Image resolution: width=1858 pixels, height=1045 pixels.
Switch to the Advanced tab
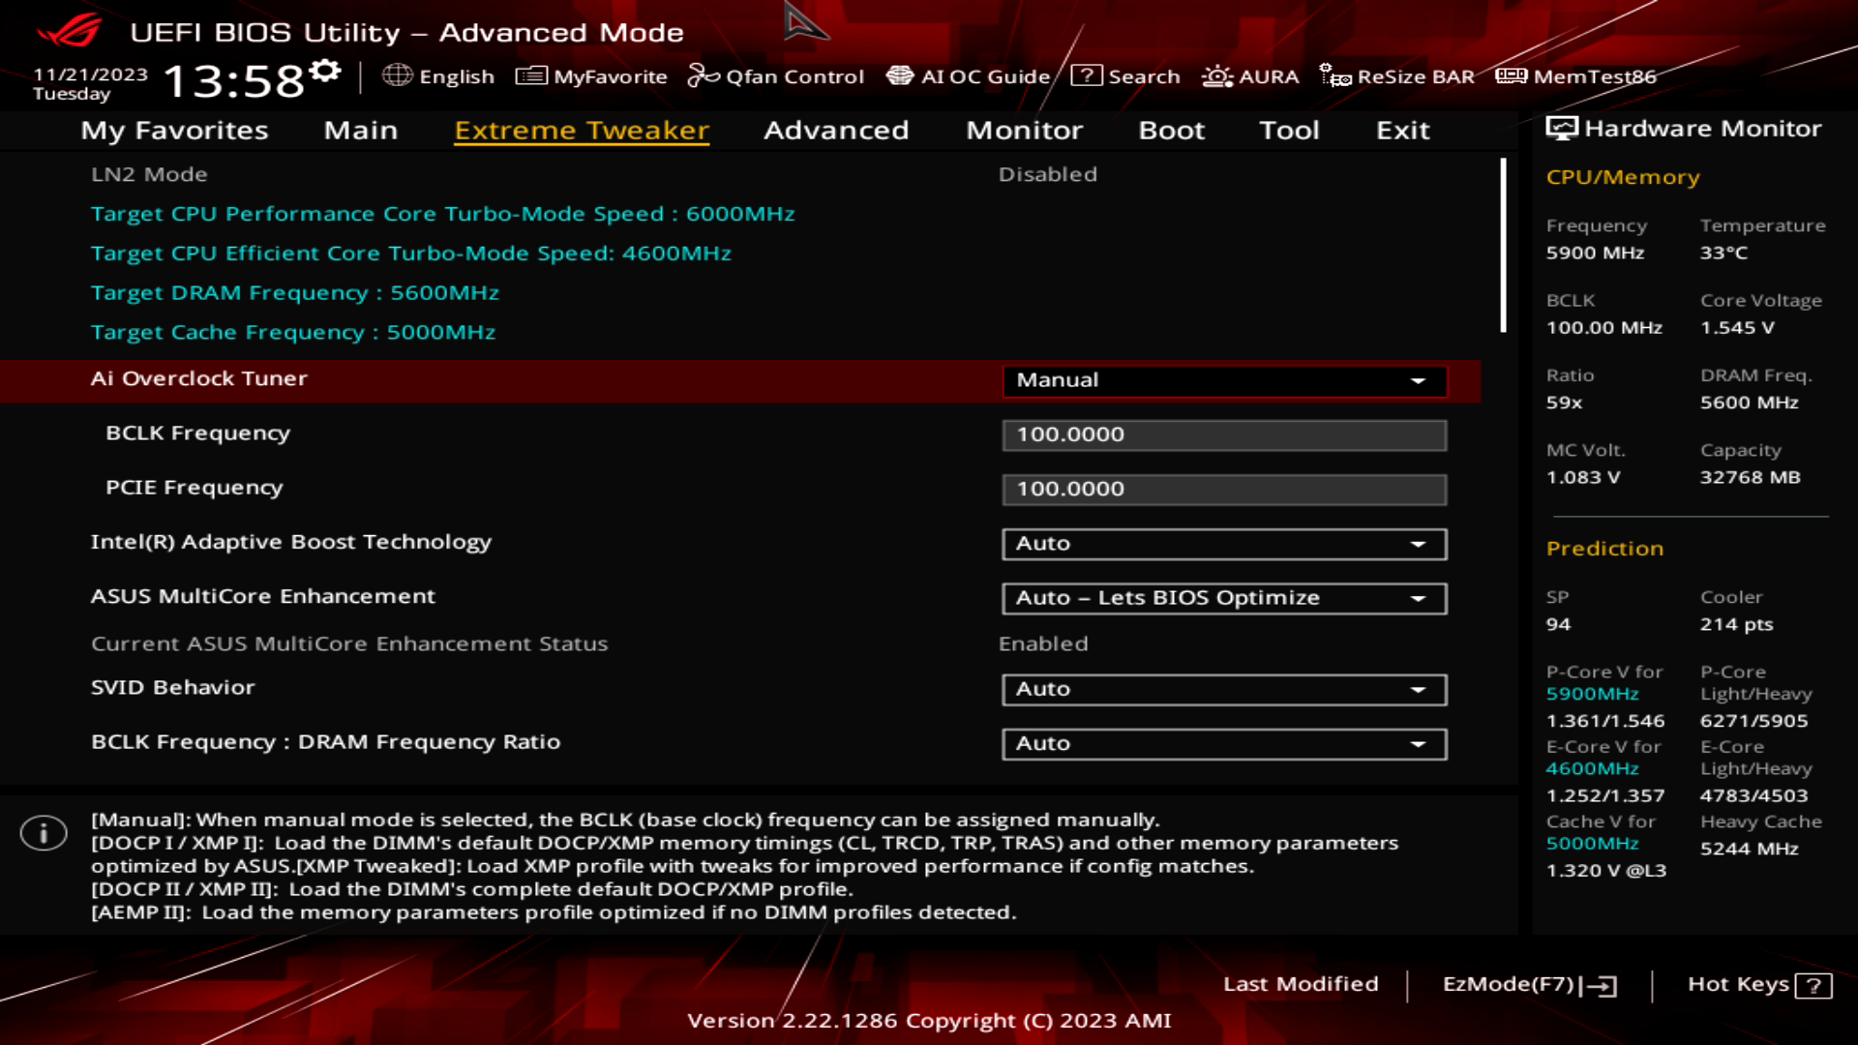point(836,131)
